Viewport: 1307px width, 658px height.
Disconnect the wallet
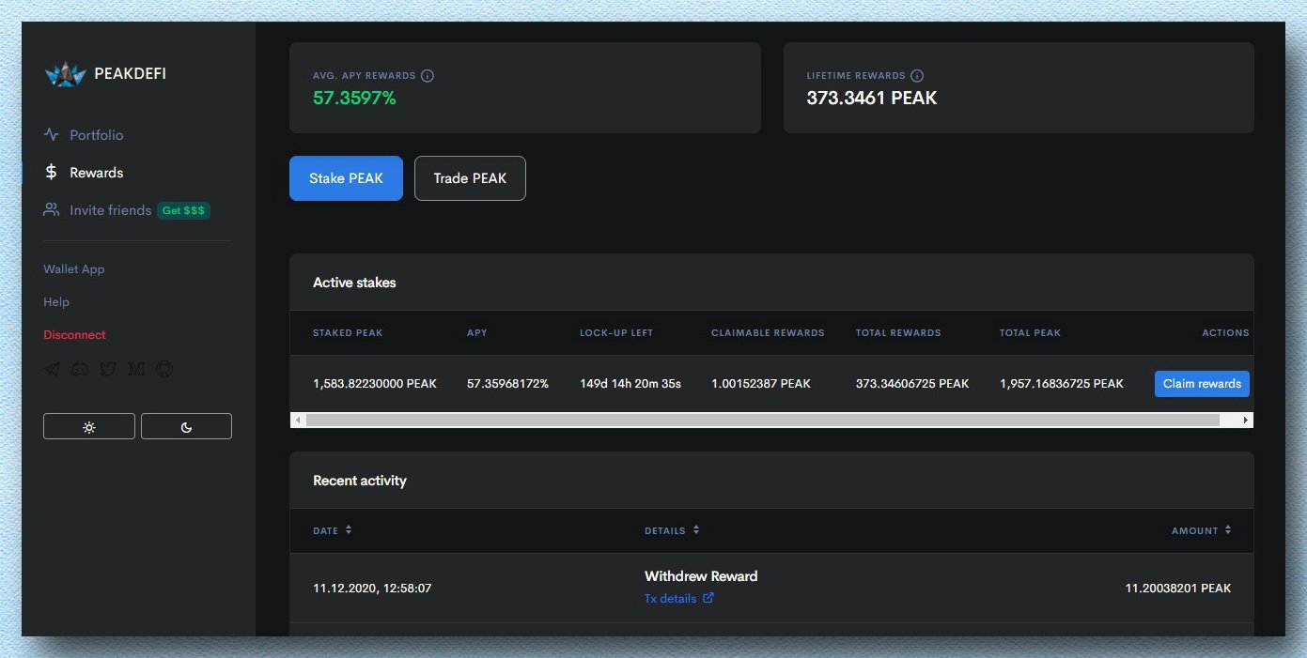click(74, 335)
